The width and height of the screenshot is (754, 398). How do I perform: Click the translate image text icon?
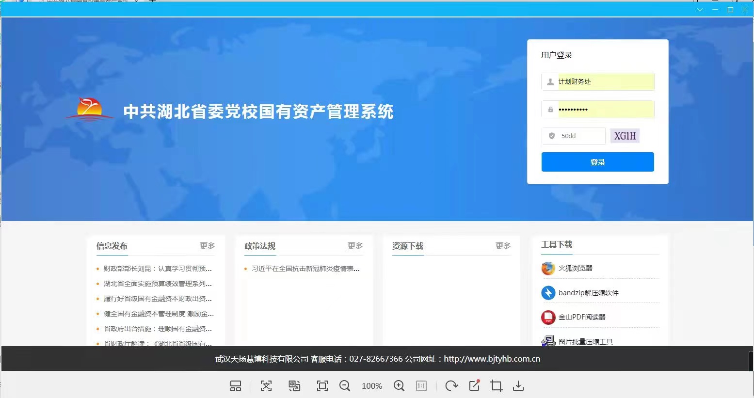[294, 386]
